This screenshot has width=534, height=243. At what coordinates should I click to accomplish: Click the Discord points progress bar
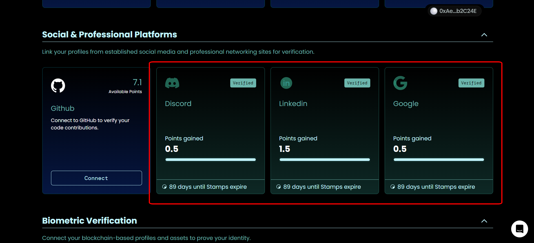pyautogui.click(x=211, y=160)
